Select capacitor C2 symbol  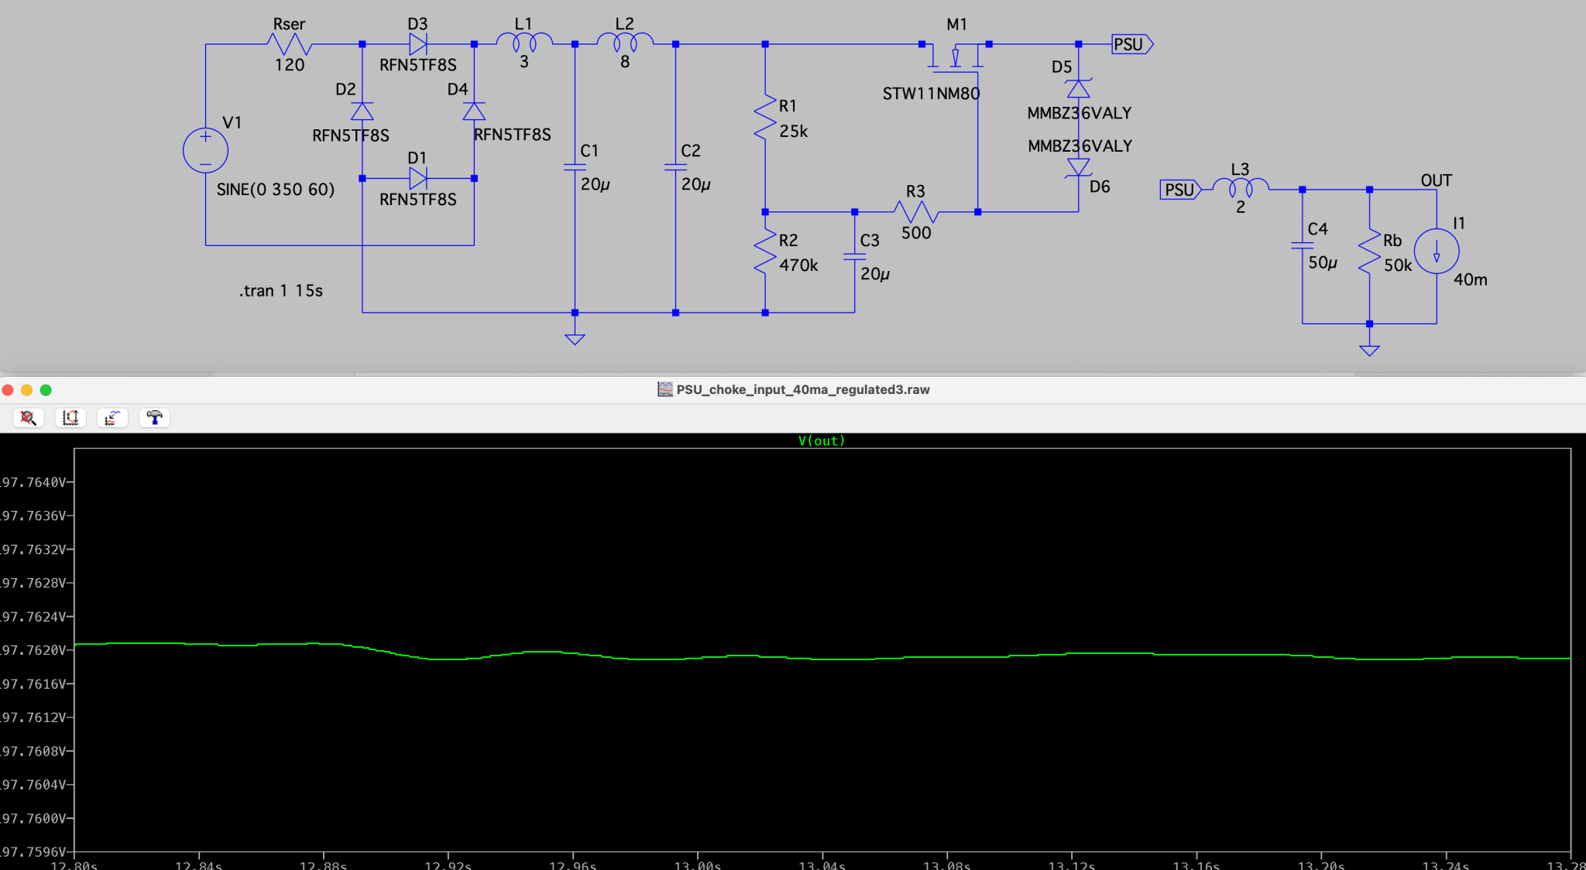coord(675,166)
